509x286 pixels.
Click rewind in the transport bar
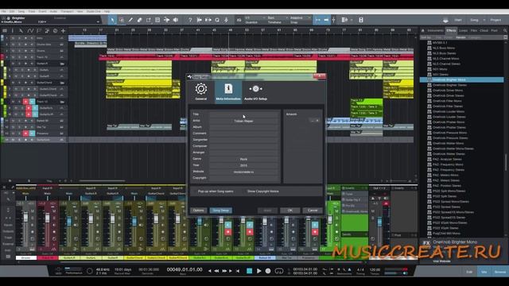coord(216,271)
